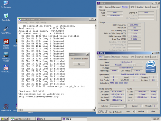Click the Intel Pentium 4 HT logo

click(151, 66)
